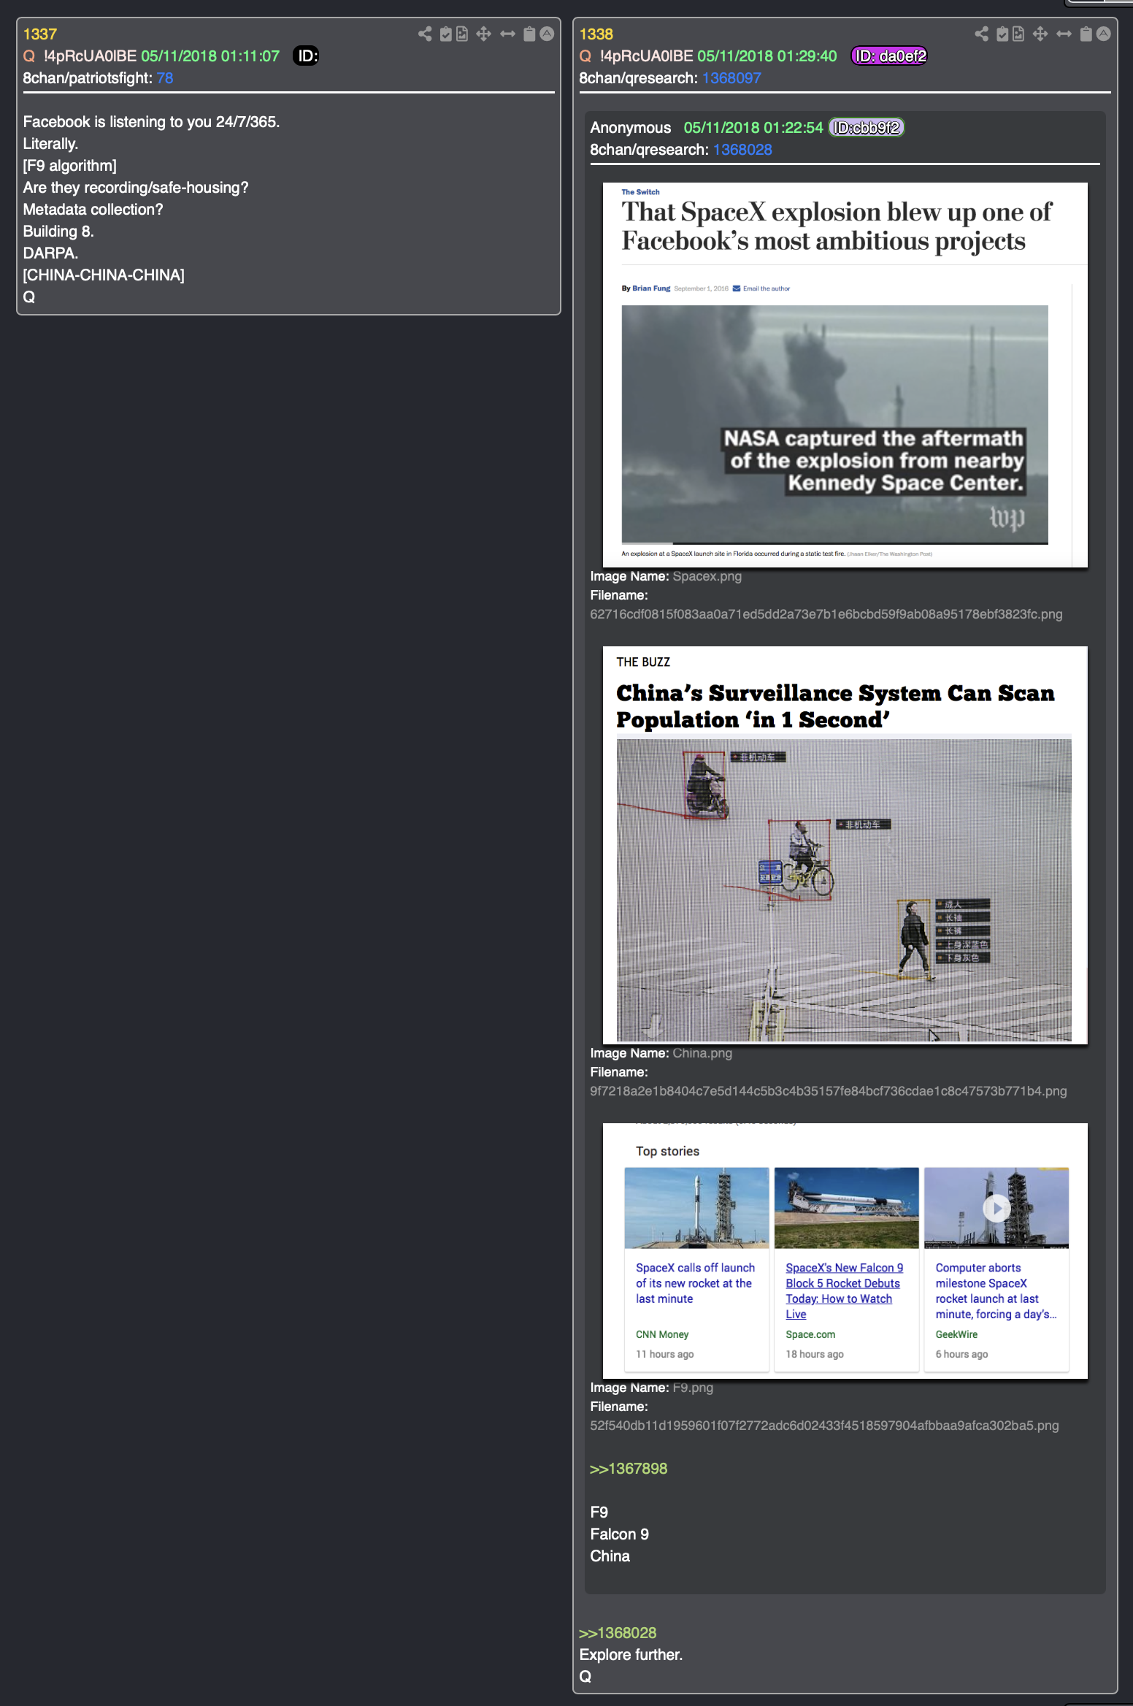1133x1706 pixels.
Task: Click the clipboard-check icon on post 1337
Action: click(445, 34)
